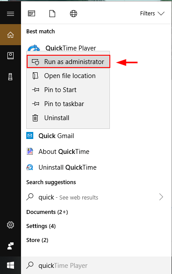Select the Home icon in the sidebar

[11, 35]
